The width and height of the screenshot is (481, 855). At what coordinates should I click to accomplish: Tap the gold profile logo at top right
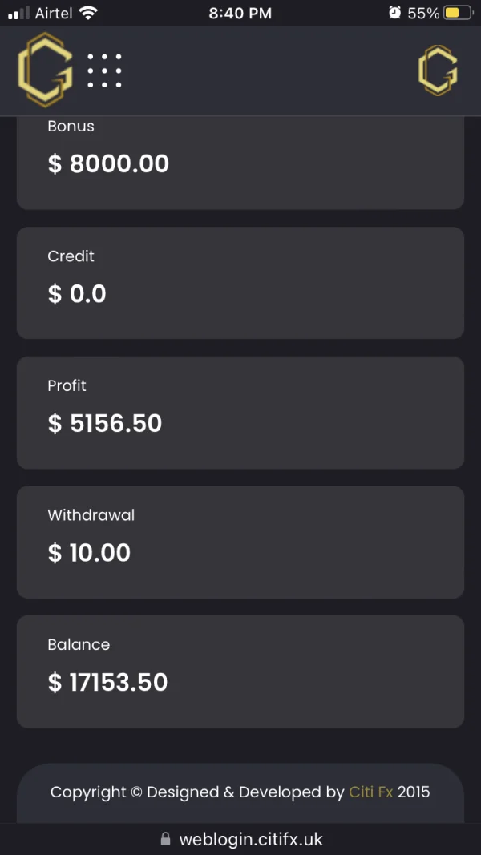(438, 71)
